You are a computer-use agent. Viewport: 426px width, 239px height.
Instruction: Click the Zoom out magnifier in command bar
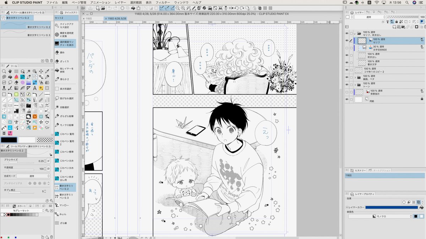[177, 8]
